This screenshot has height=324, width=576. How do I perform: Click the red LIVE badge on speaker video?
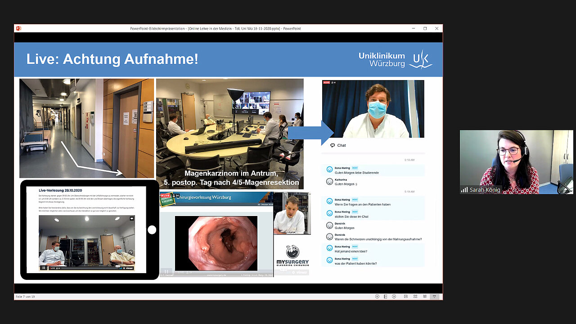(326, 83)
